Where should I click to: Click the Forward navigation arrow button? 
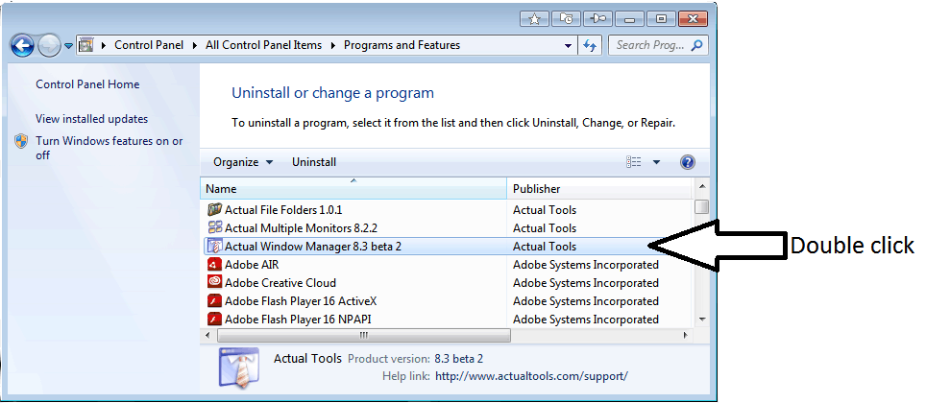pos(50,45)
